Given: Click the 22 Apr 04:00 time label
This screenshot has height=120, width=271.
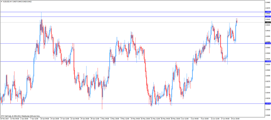Looking at the screenshot, I should point(74,119).
